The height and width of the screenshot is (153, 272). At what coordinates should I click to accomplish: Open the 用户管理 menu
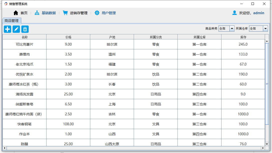point(108,13)
